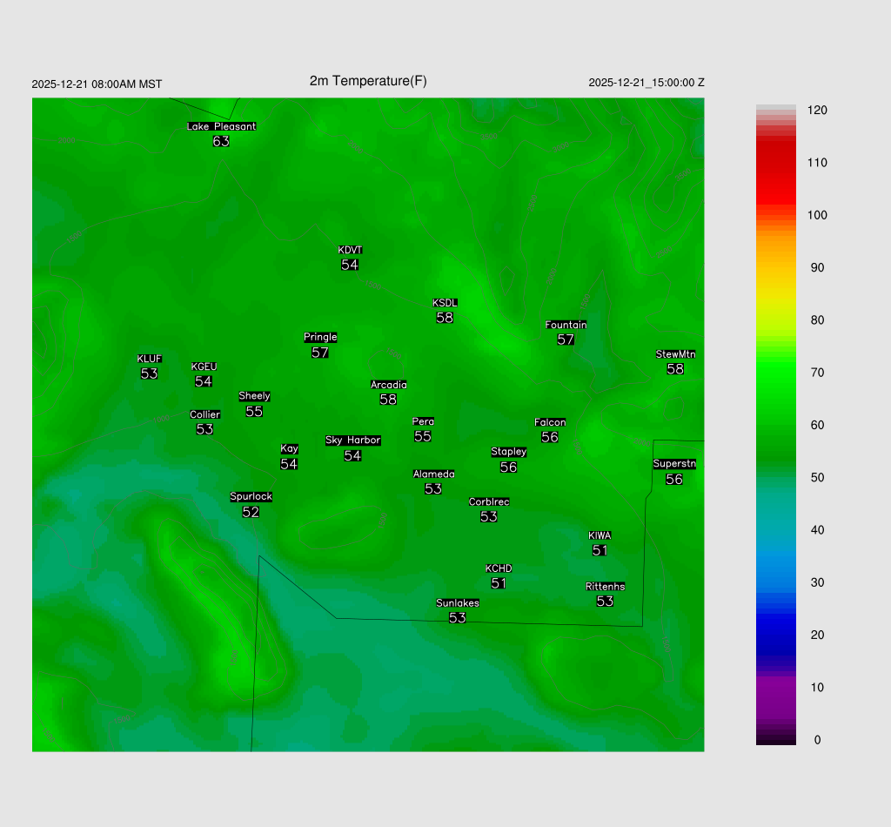Click the Superstn station label
891x827 pixels.
click(x=674, y=464)
